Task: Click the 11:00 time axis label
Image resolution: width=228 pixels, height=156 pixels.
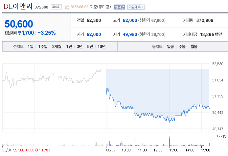Action: click(142, 150)
